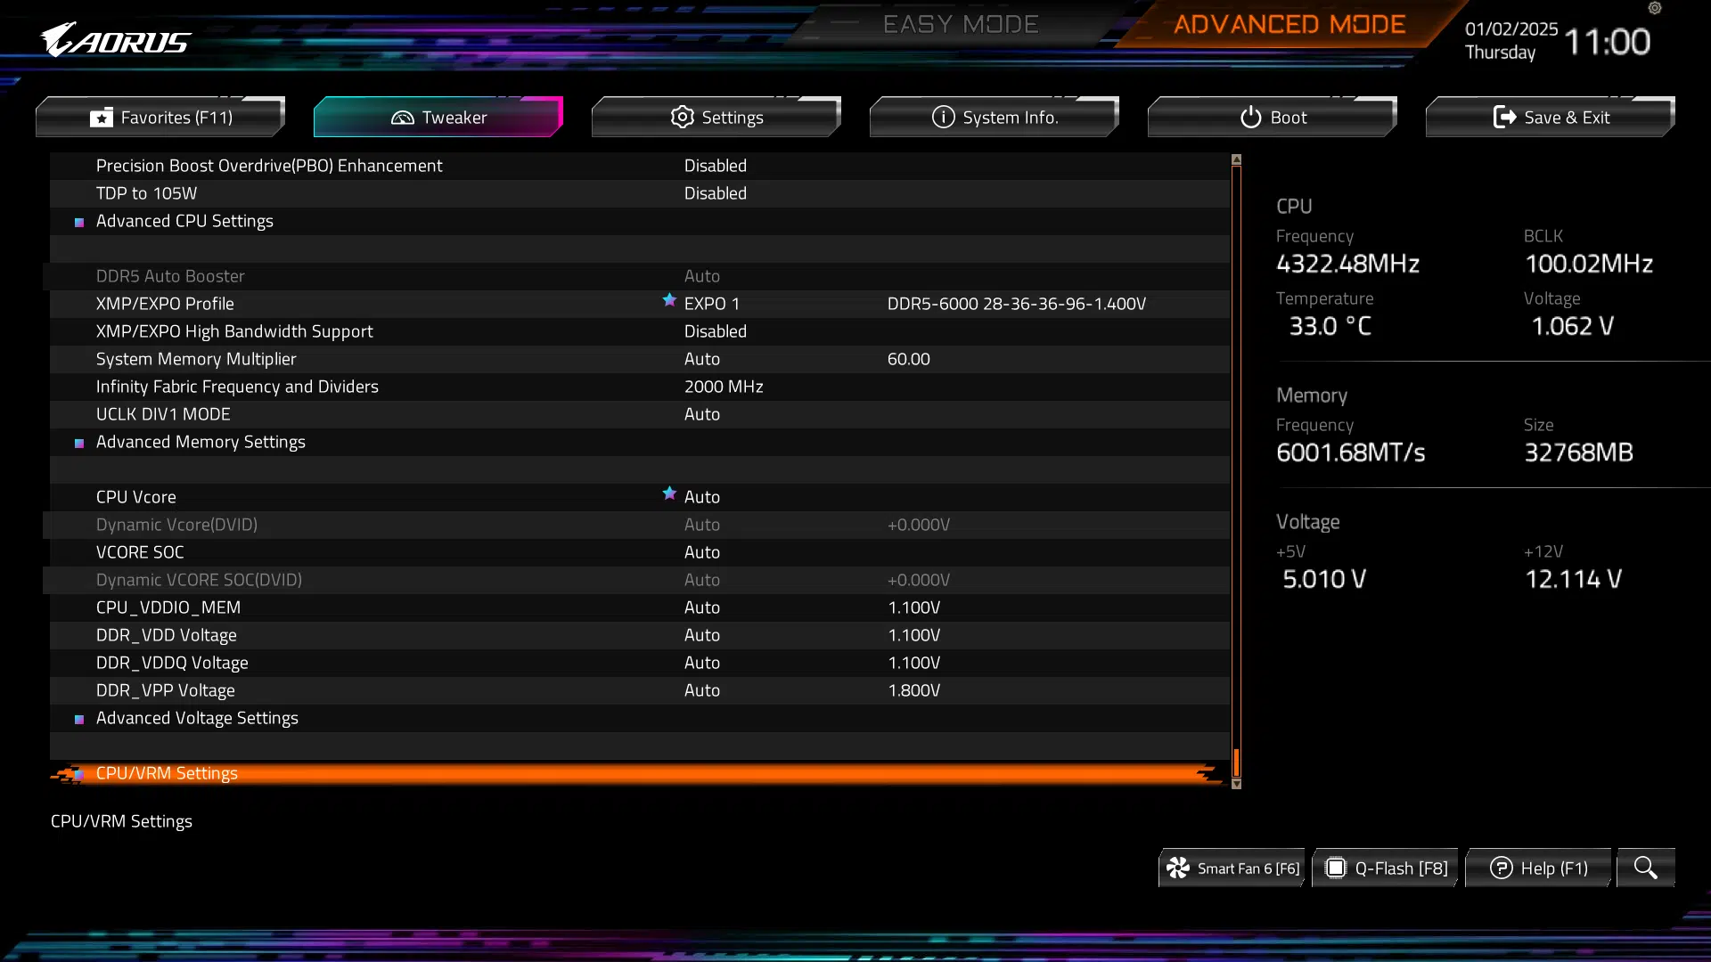Viewport: 1711px width, 962px height.
Task: Click the chip icon of Q-Flash
Action: (1336, 868)
